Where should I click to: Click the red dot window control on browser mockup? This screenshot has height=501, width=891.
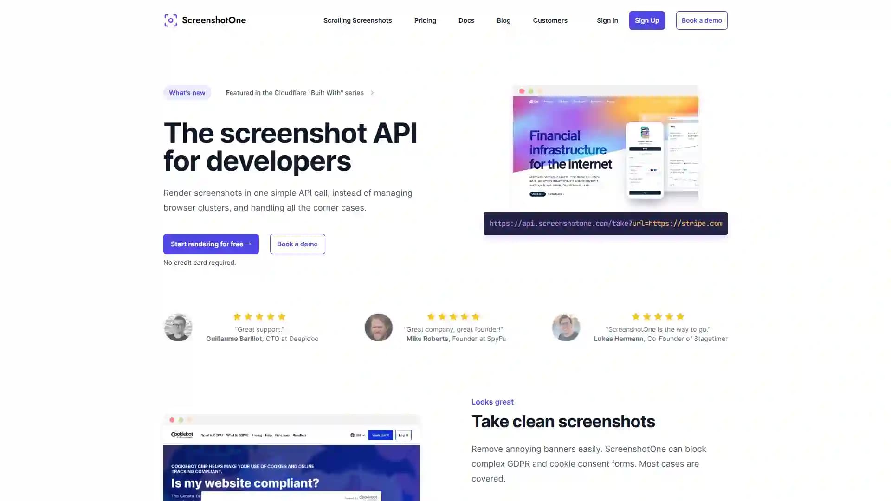pos(522,91)
